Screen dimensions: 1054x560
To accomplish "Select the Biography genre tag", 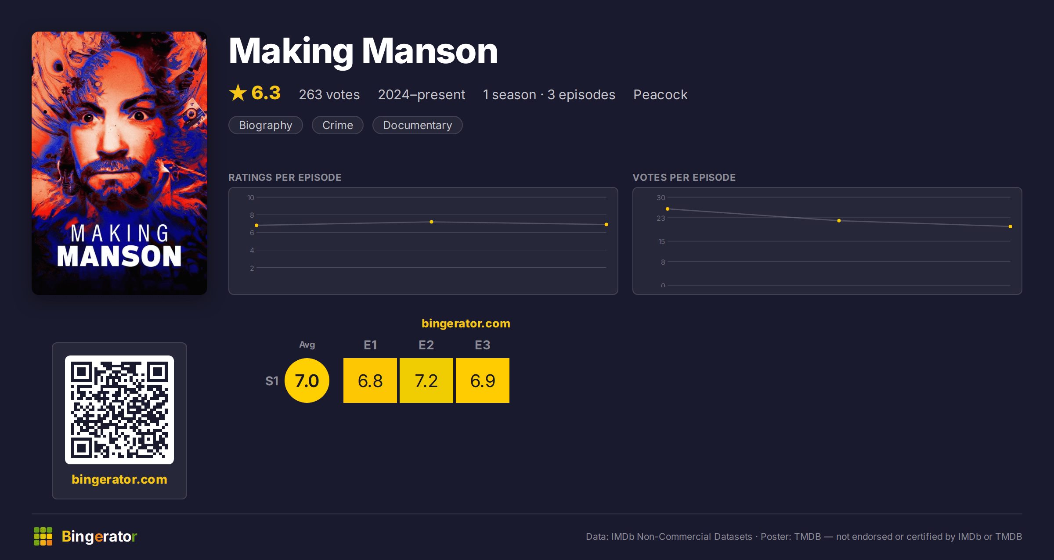I will pos(266,125).
